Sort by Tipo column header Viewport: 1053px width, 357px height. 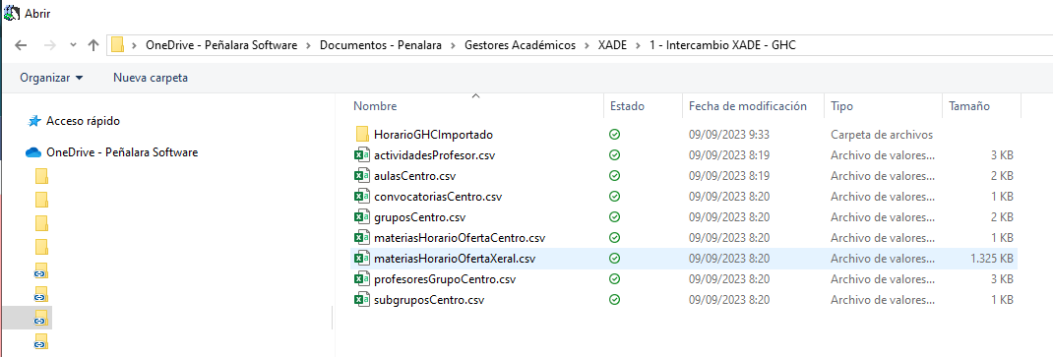[842, 106]
